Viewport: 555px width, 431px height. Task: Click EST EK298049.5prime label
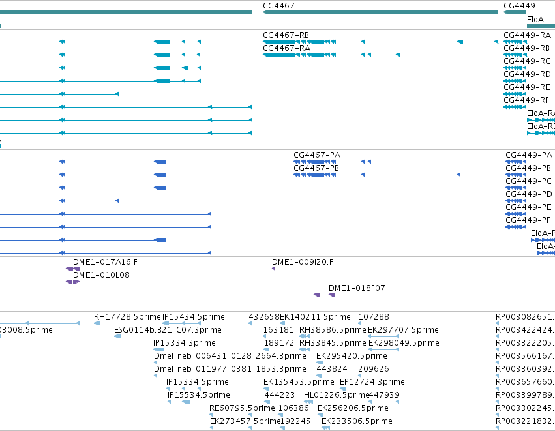coord(404,343)
